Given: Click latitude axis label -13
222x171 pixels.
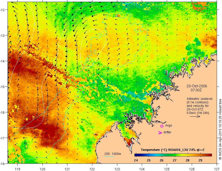Looking at the screenshot, I should [x=3, y=35].
